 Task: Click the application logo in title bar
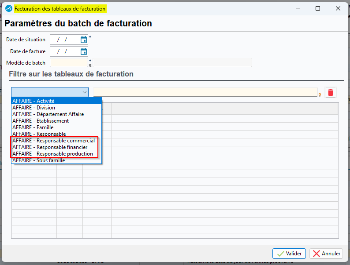pos(8,8)
